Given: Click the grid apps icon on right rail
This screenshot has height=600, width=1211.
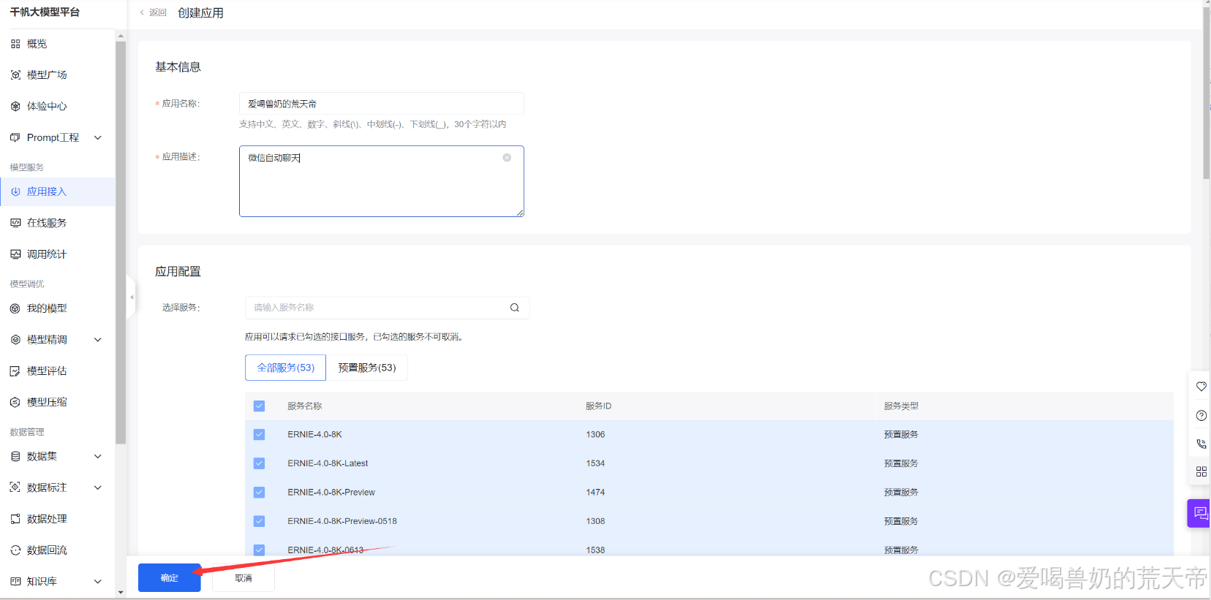Looking at the screenshot, I should coord(1201,471).
